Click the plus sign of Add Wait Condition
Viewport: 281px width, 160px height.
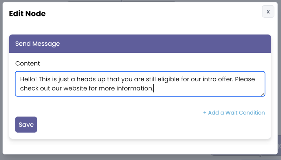point(205,113)
